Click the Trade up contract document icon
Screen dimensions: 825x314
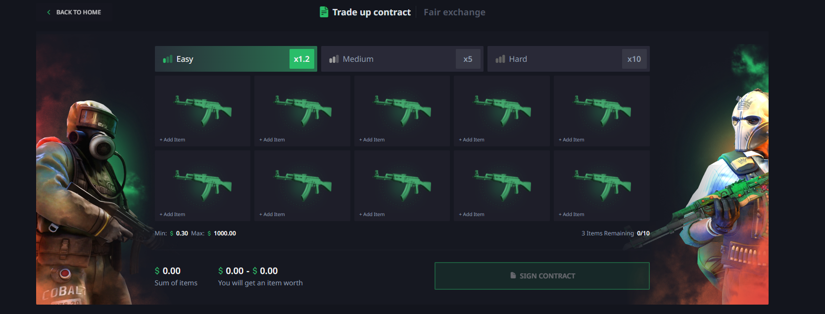(324, 12)
